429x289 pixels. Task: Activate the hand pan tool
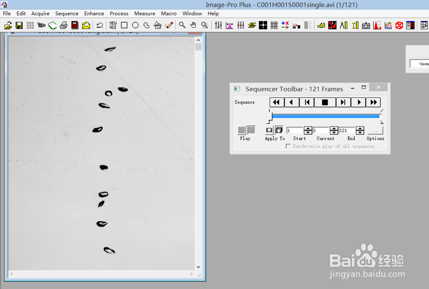193,25
